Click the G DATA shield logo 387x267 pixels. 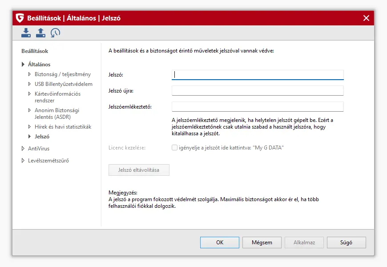pyautogui.click(x=20, y=18)
